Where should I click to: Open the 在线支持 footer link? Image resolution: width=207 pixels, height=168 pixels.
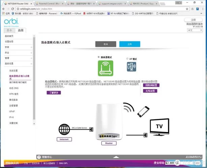click(35, 163)
